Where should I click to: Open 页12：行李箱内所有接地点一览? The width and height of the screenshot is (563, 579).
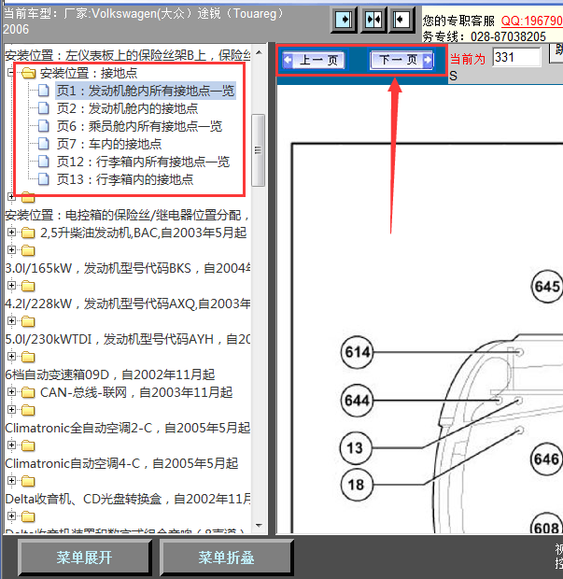click(x=143, y=162)
